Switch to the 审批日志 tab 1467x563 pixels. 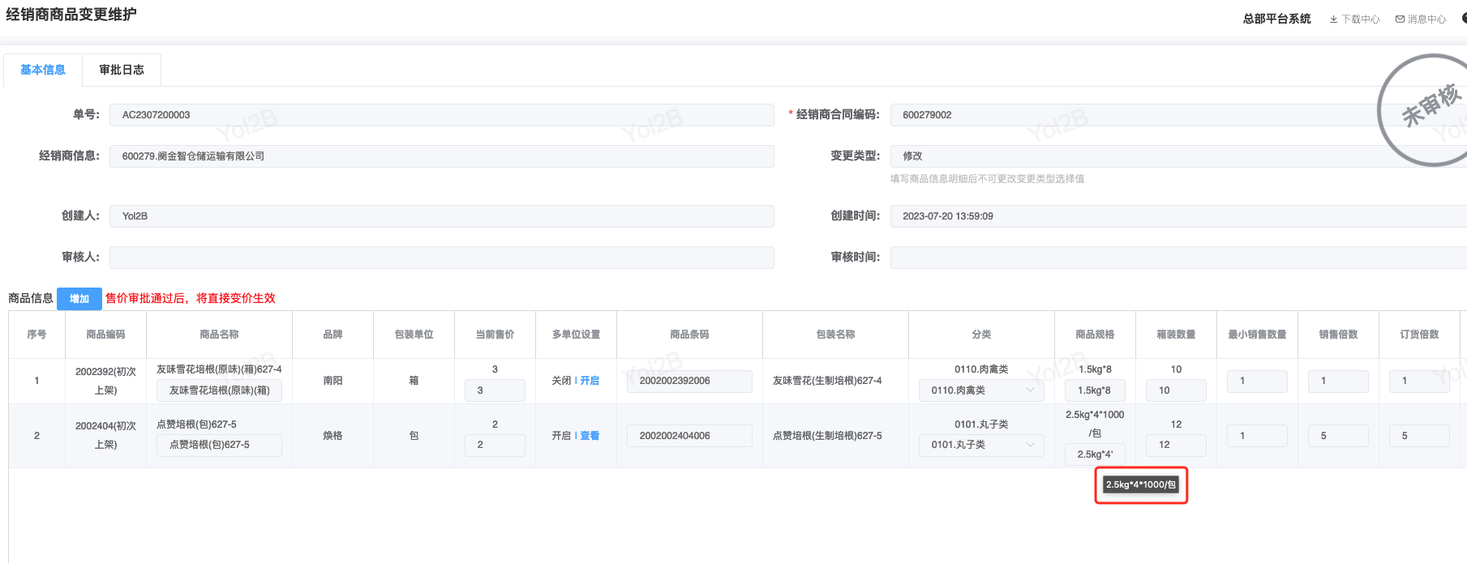tap(122, 70)
